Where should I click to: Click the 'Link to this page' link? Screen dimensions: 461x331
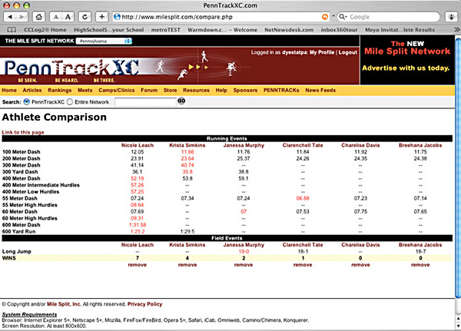pyautogui.click(x=22, y=133)
